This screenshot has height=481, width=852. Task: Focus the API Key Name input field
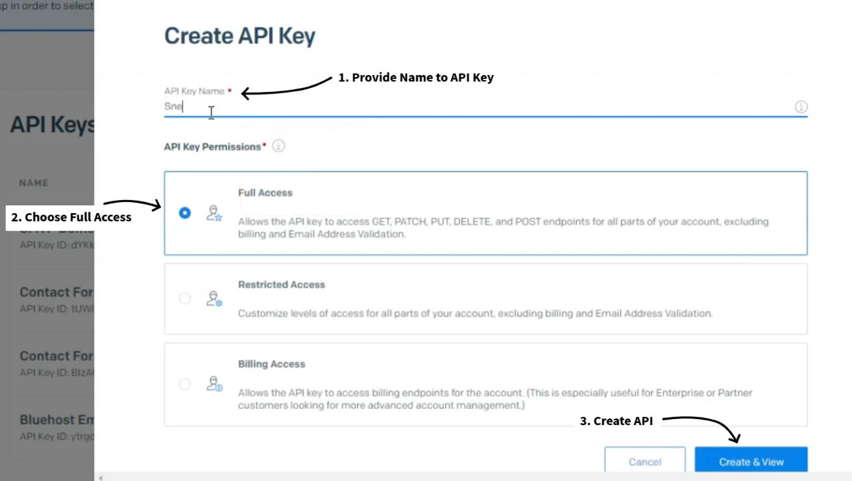[456, 107]
